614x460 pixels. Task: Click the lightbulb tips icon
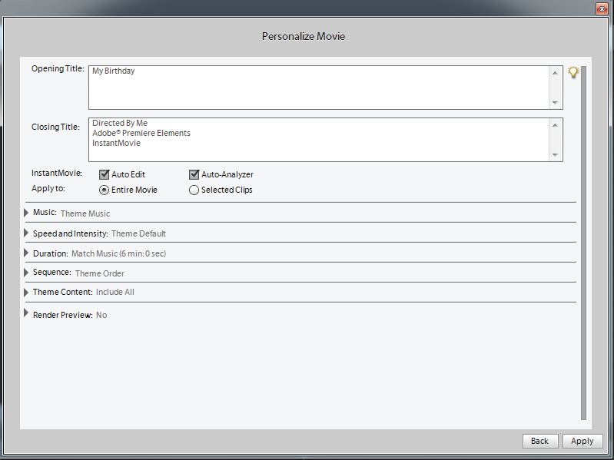click(573, 72)
